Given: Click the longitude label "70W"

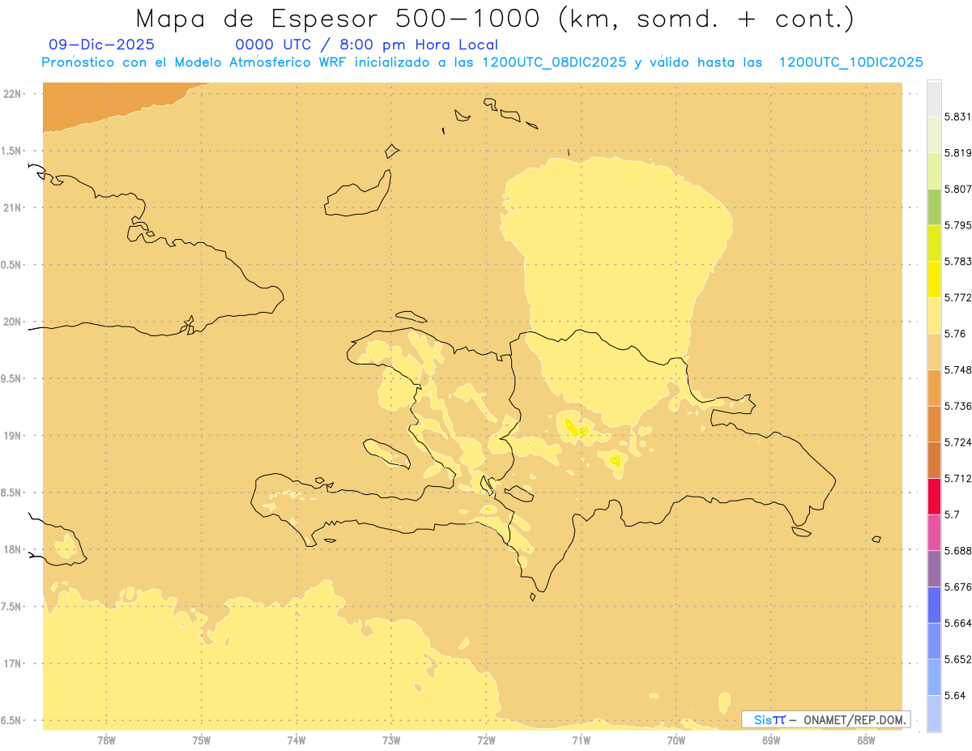Looking at the screenshot, I should click(676, 740).
